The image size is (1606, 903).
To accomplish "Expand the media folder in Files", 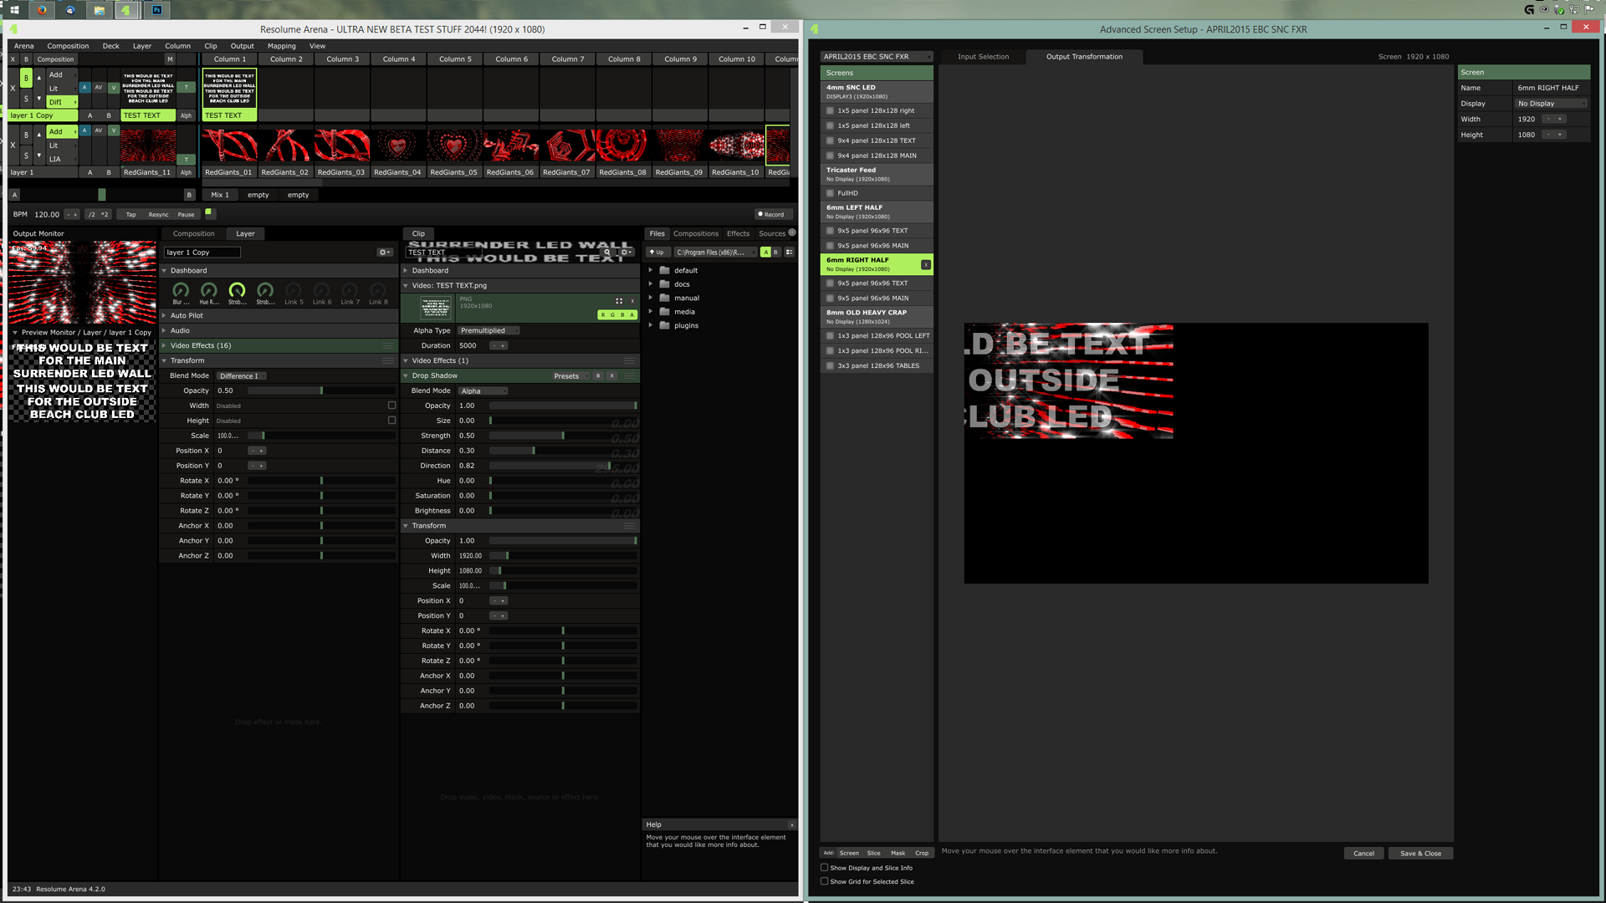I will [x=651, y=312].
